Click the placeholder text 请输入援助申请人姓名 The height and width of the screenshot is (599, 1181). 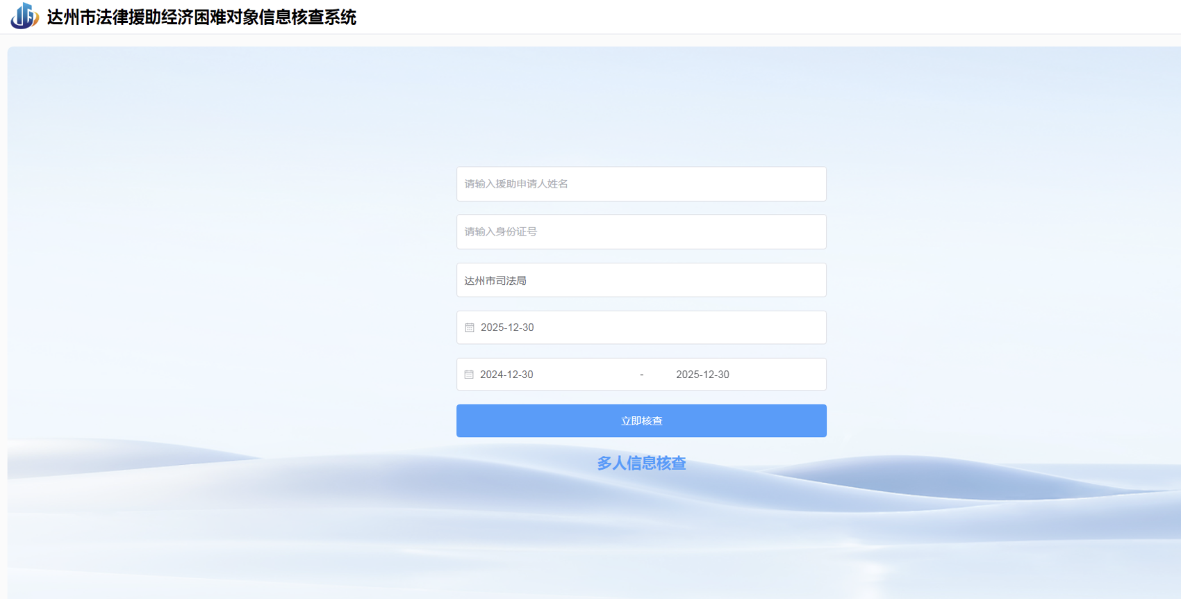click(516, 184)
